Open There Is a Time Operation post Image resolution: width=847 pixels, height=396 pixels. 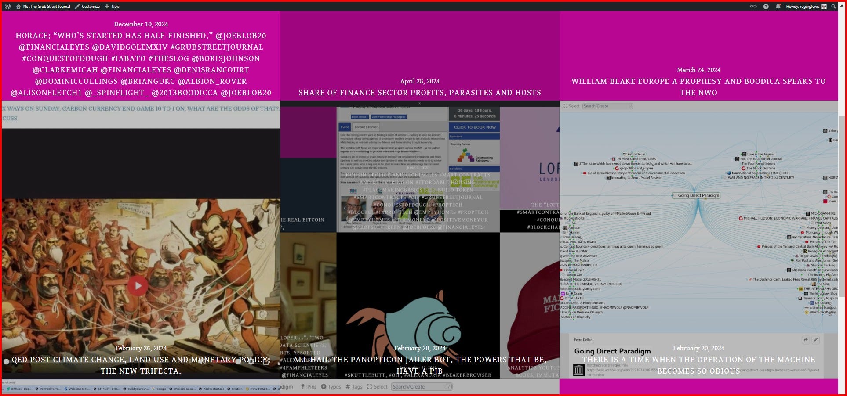(698, 365)
